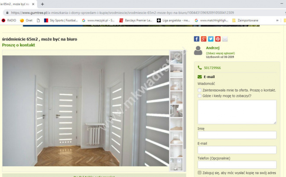Image resolution: width=286 pixels, height=177 pixels.
Task: Check 'Zainteresowała mnie ta oferta' checkbox
Action: (199, 90)
